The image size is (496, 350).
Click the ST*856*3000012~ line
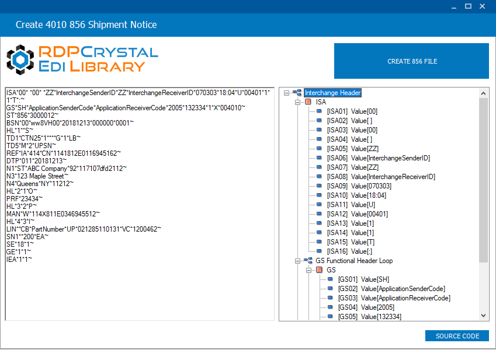32,116
